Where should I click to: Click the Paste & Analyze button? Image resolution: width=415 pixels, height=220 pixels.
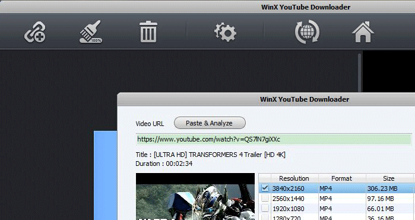click(210, 123)
